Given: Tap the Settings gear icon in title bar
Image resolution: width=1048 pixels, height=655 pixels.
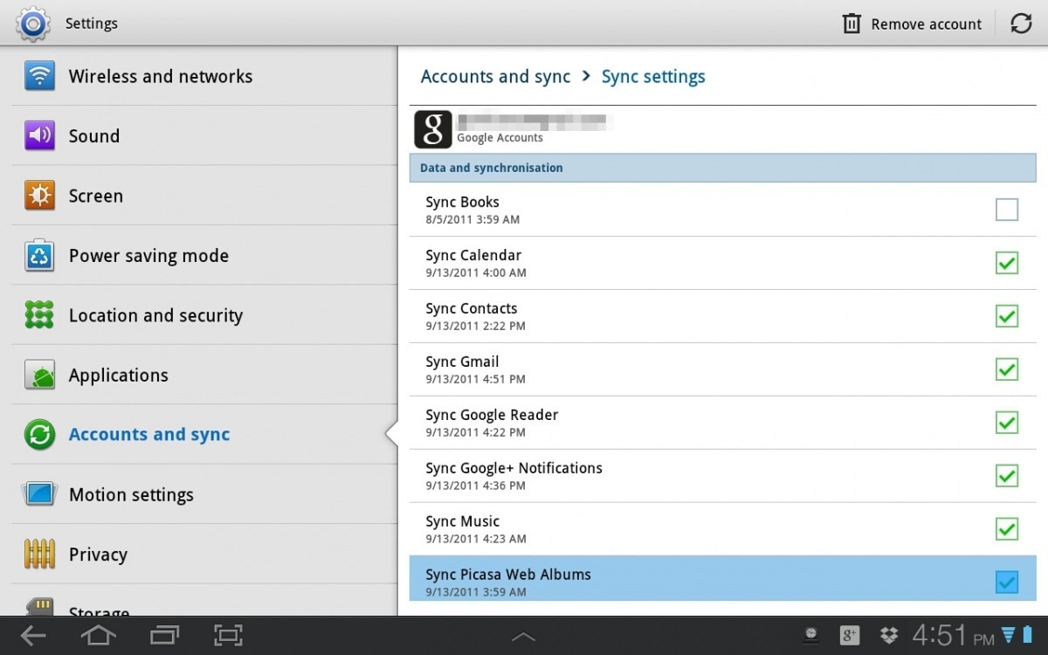Looking at the screenshot, I should click(x=33, y=24).
